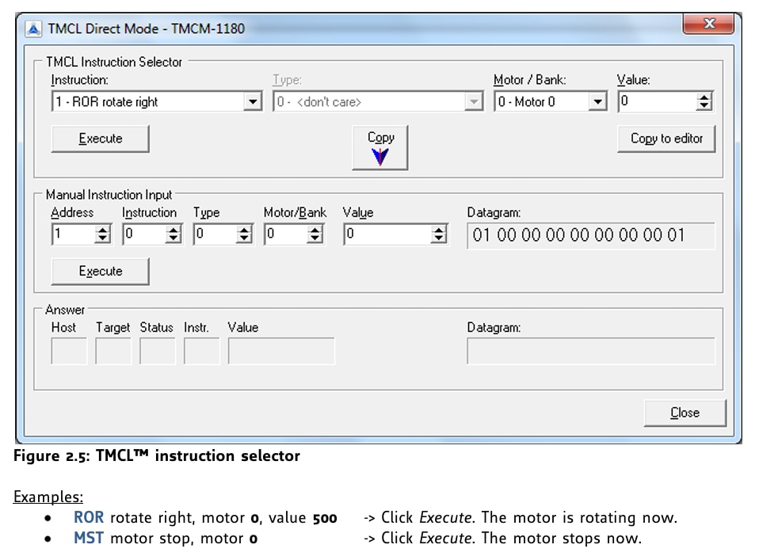Increase Value in TMCL Instruction Selector
This screenshot has width=759, height=556.
(x=704, y=97)
